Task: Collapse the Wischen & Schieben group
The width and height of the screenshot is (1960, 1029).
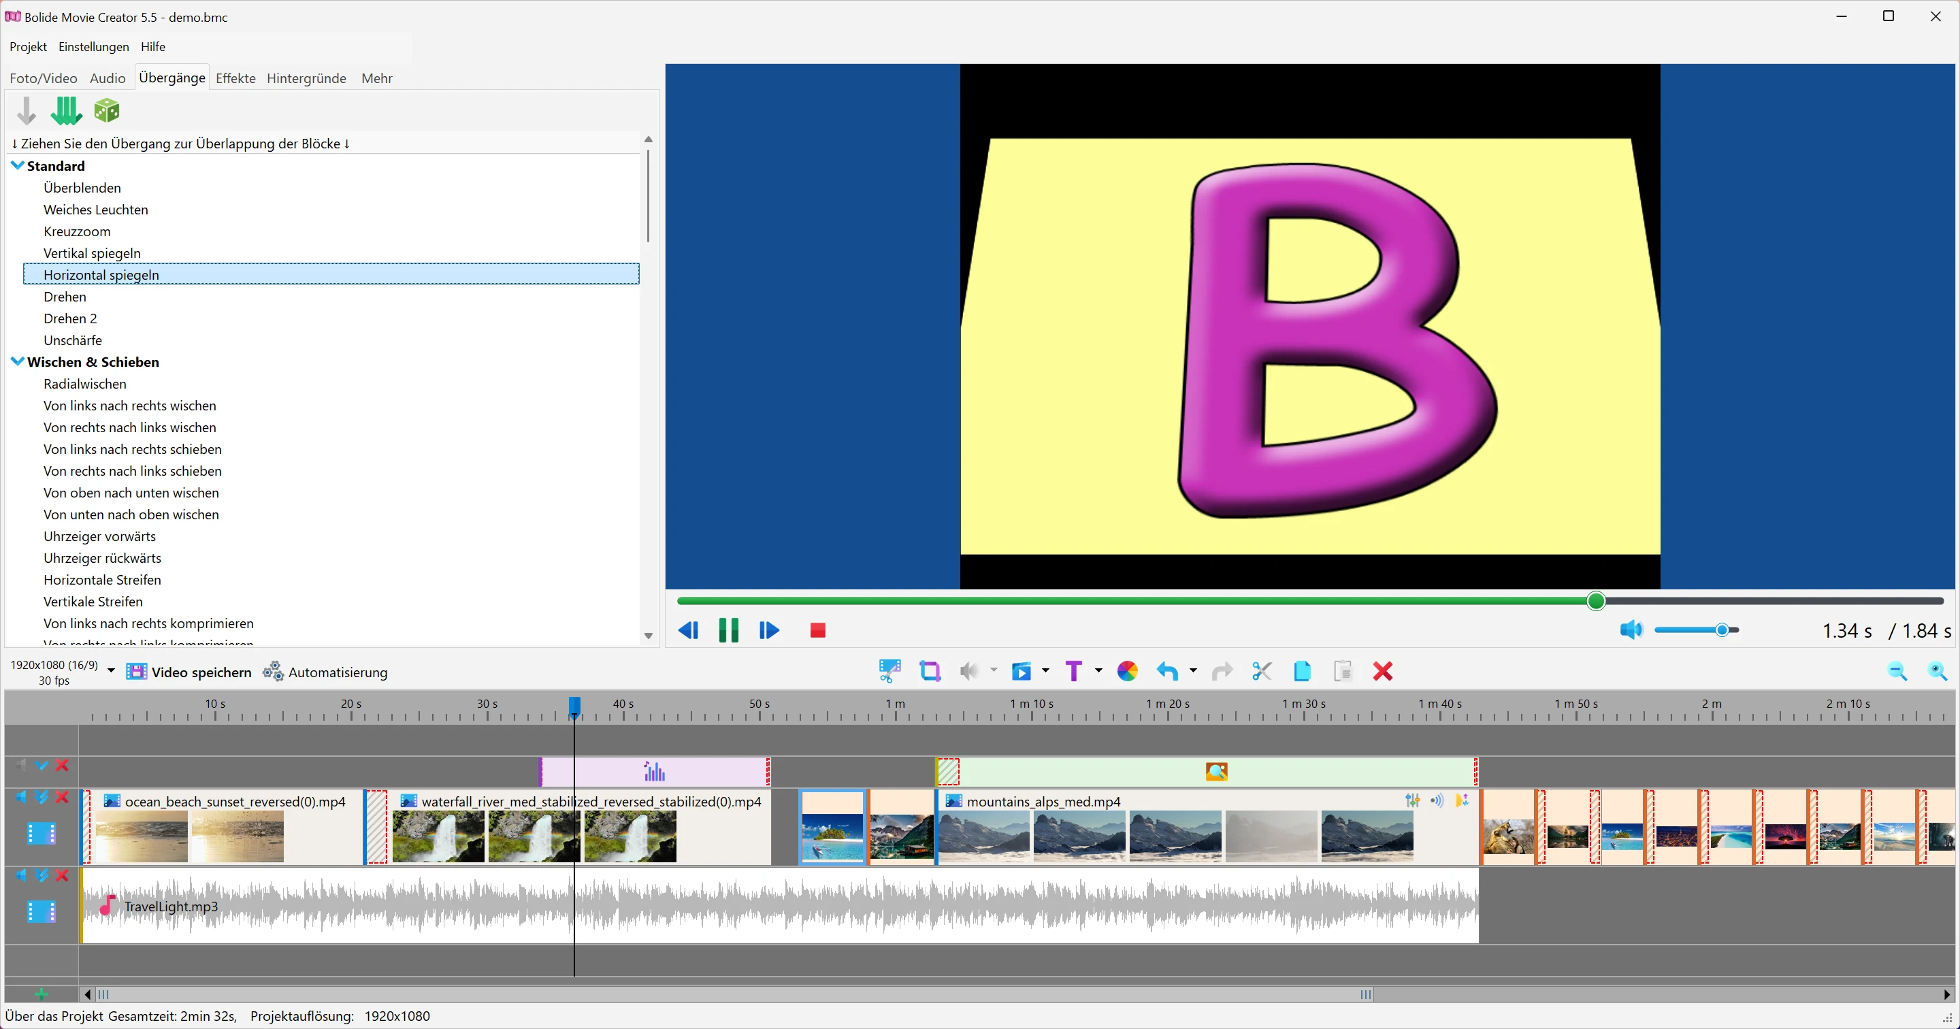Action: coord(18,361)
